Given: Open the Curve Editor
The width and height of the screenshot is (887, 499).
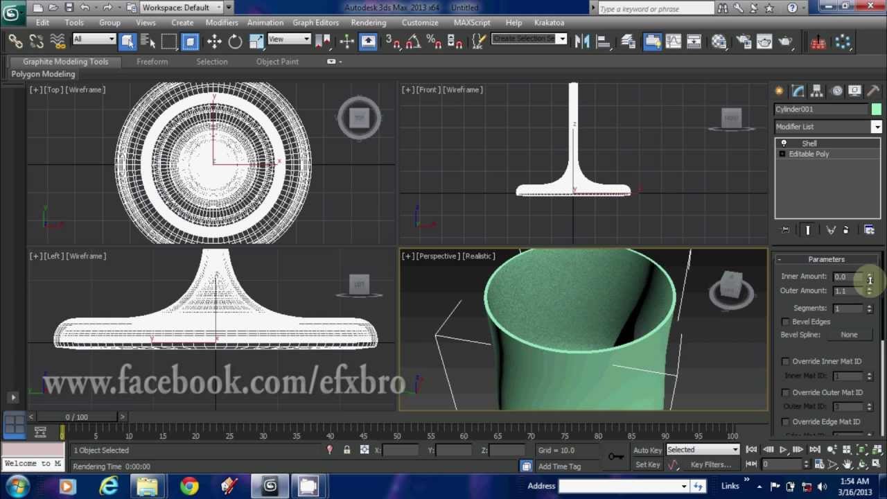Looking at the screenshot, I should point(673,42).
